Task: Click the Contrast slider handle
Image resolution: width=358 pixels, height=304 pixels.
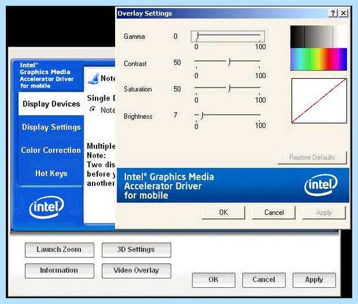Action: click(x=229, y=62)
